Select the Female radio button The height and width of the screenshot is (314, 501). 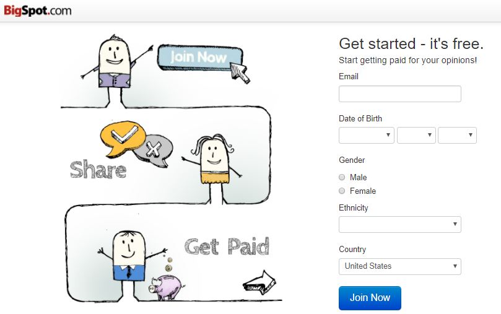[x=342, y=191]
